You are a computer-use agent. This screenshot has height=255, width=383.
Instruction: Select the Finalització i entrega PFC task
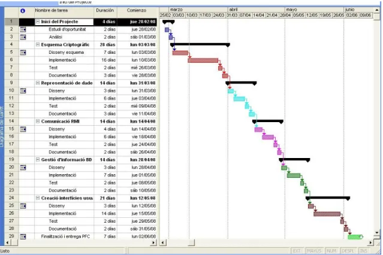pos(64,236)
